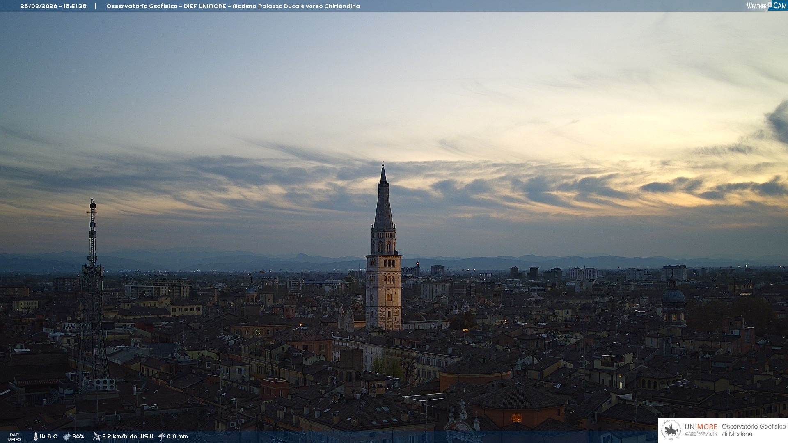Click the UNIMORE wordmark text
This screenshot has width=788, height=443.
[x=701, y=427]
